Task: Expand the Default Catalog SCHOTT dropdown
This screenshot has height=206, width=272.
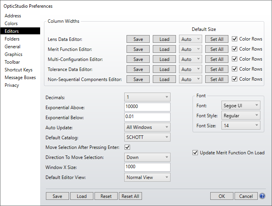Action: [147, 137]
